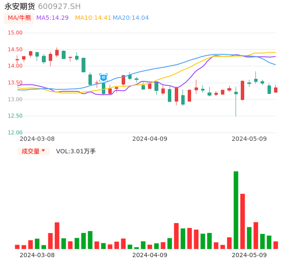Click the last red candlestick on the right
Screen dimensions: 296x261
(x=276, y=89)
